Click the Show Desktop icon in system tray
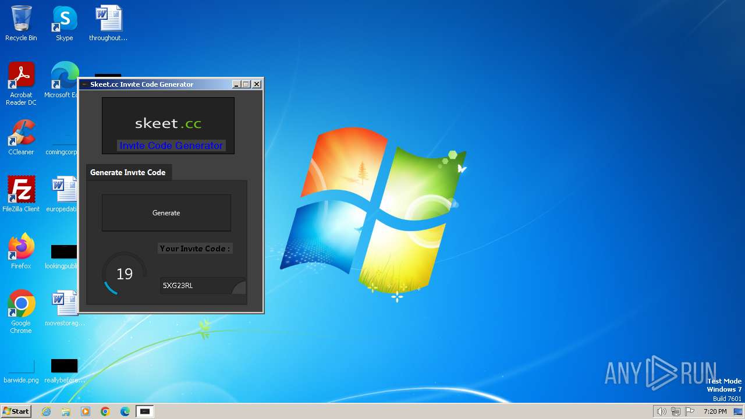 point(739,411)
